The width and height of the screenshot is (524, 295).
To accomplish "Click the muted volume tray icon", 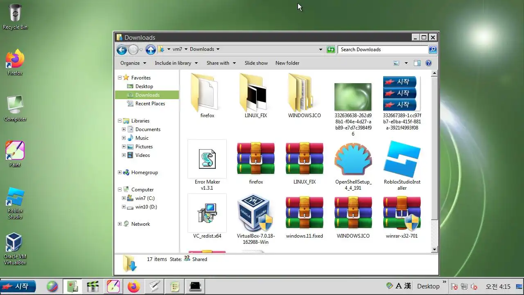I will tap(474, 286).
